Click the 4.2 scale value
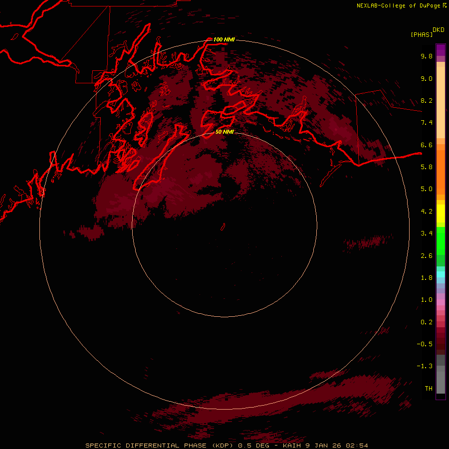 pos(427,212)
